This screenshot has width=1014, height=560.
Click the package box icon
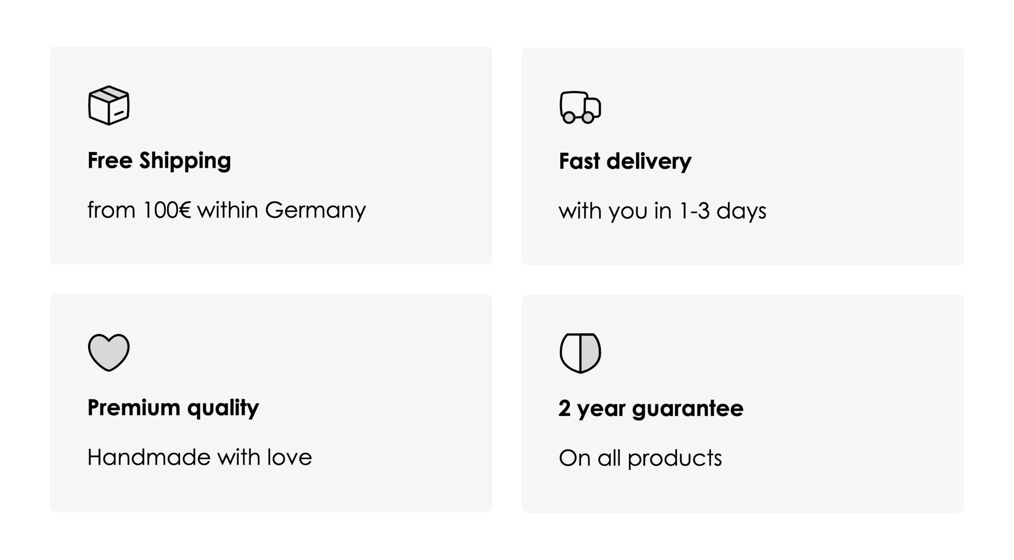[x=108, y=105]
